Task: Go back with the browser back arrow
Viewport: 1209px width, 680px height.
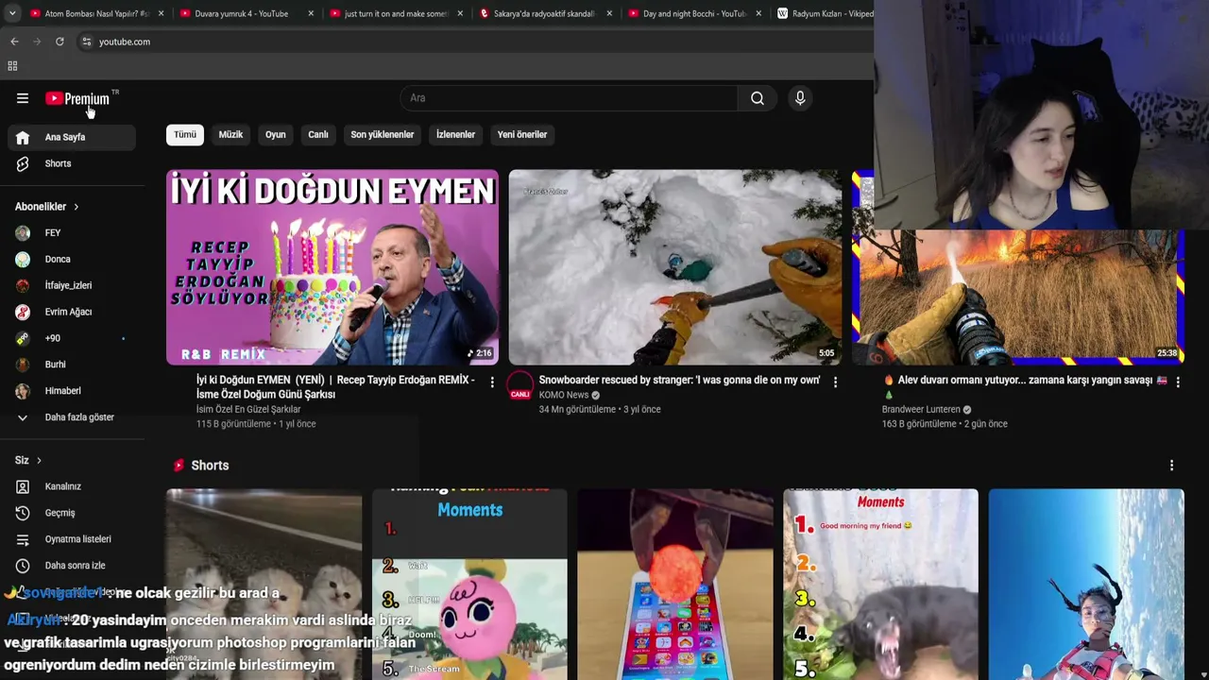Action: 14,42
